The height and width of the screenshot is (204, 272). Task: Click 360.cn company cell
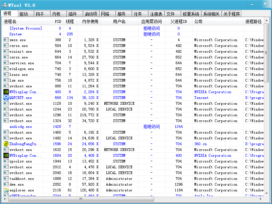click(x=201, y=144)
